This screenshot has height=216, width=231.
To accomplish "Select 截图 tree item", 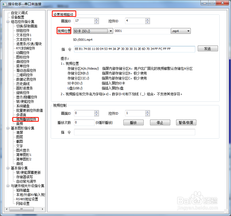I will 19,142.
